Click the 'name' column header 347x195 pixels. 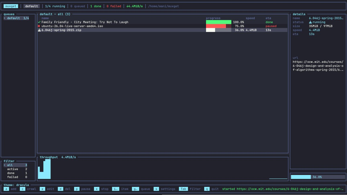[45, 18]
